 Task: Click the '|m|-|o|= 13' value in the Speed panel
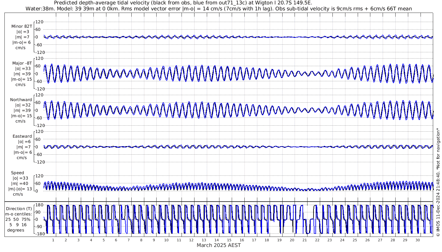(20, 189)
